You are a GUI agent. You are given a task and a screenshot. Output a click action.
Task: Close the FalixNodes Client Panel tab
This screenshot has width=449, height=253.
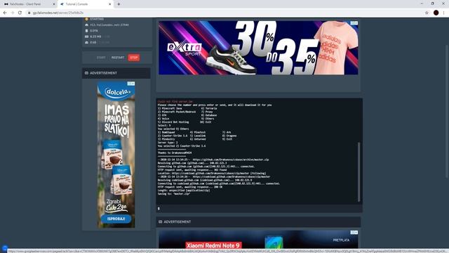point(54,4)
